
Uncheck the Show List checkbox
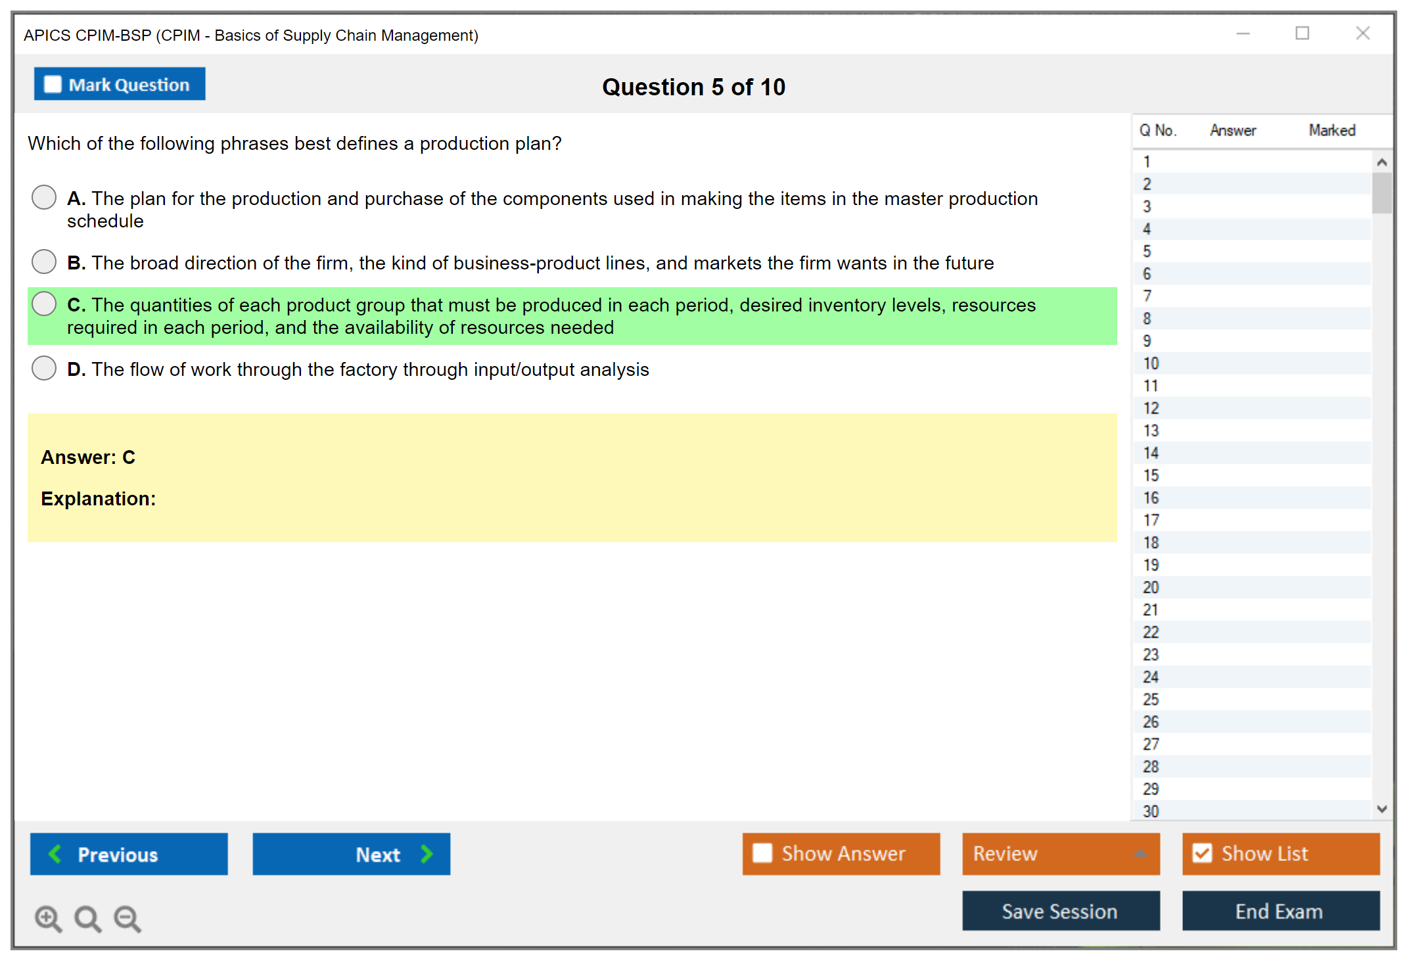(1202, 853)
